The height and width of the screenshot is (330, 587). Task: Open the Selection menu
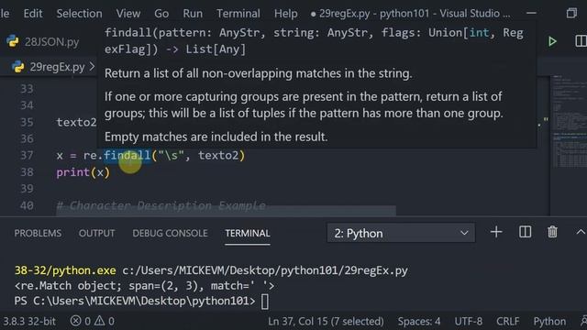pyautogui.click(x=79, y=14)
